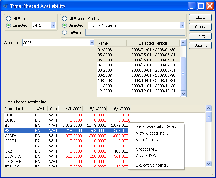Click availability table scroll up arrow

(x=208, y=108)
